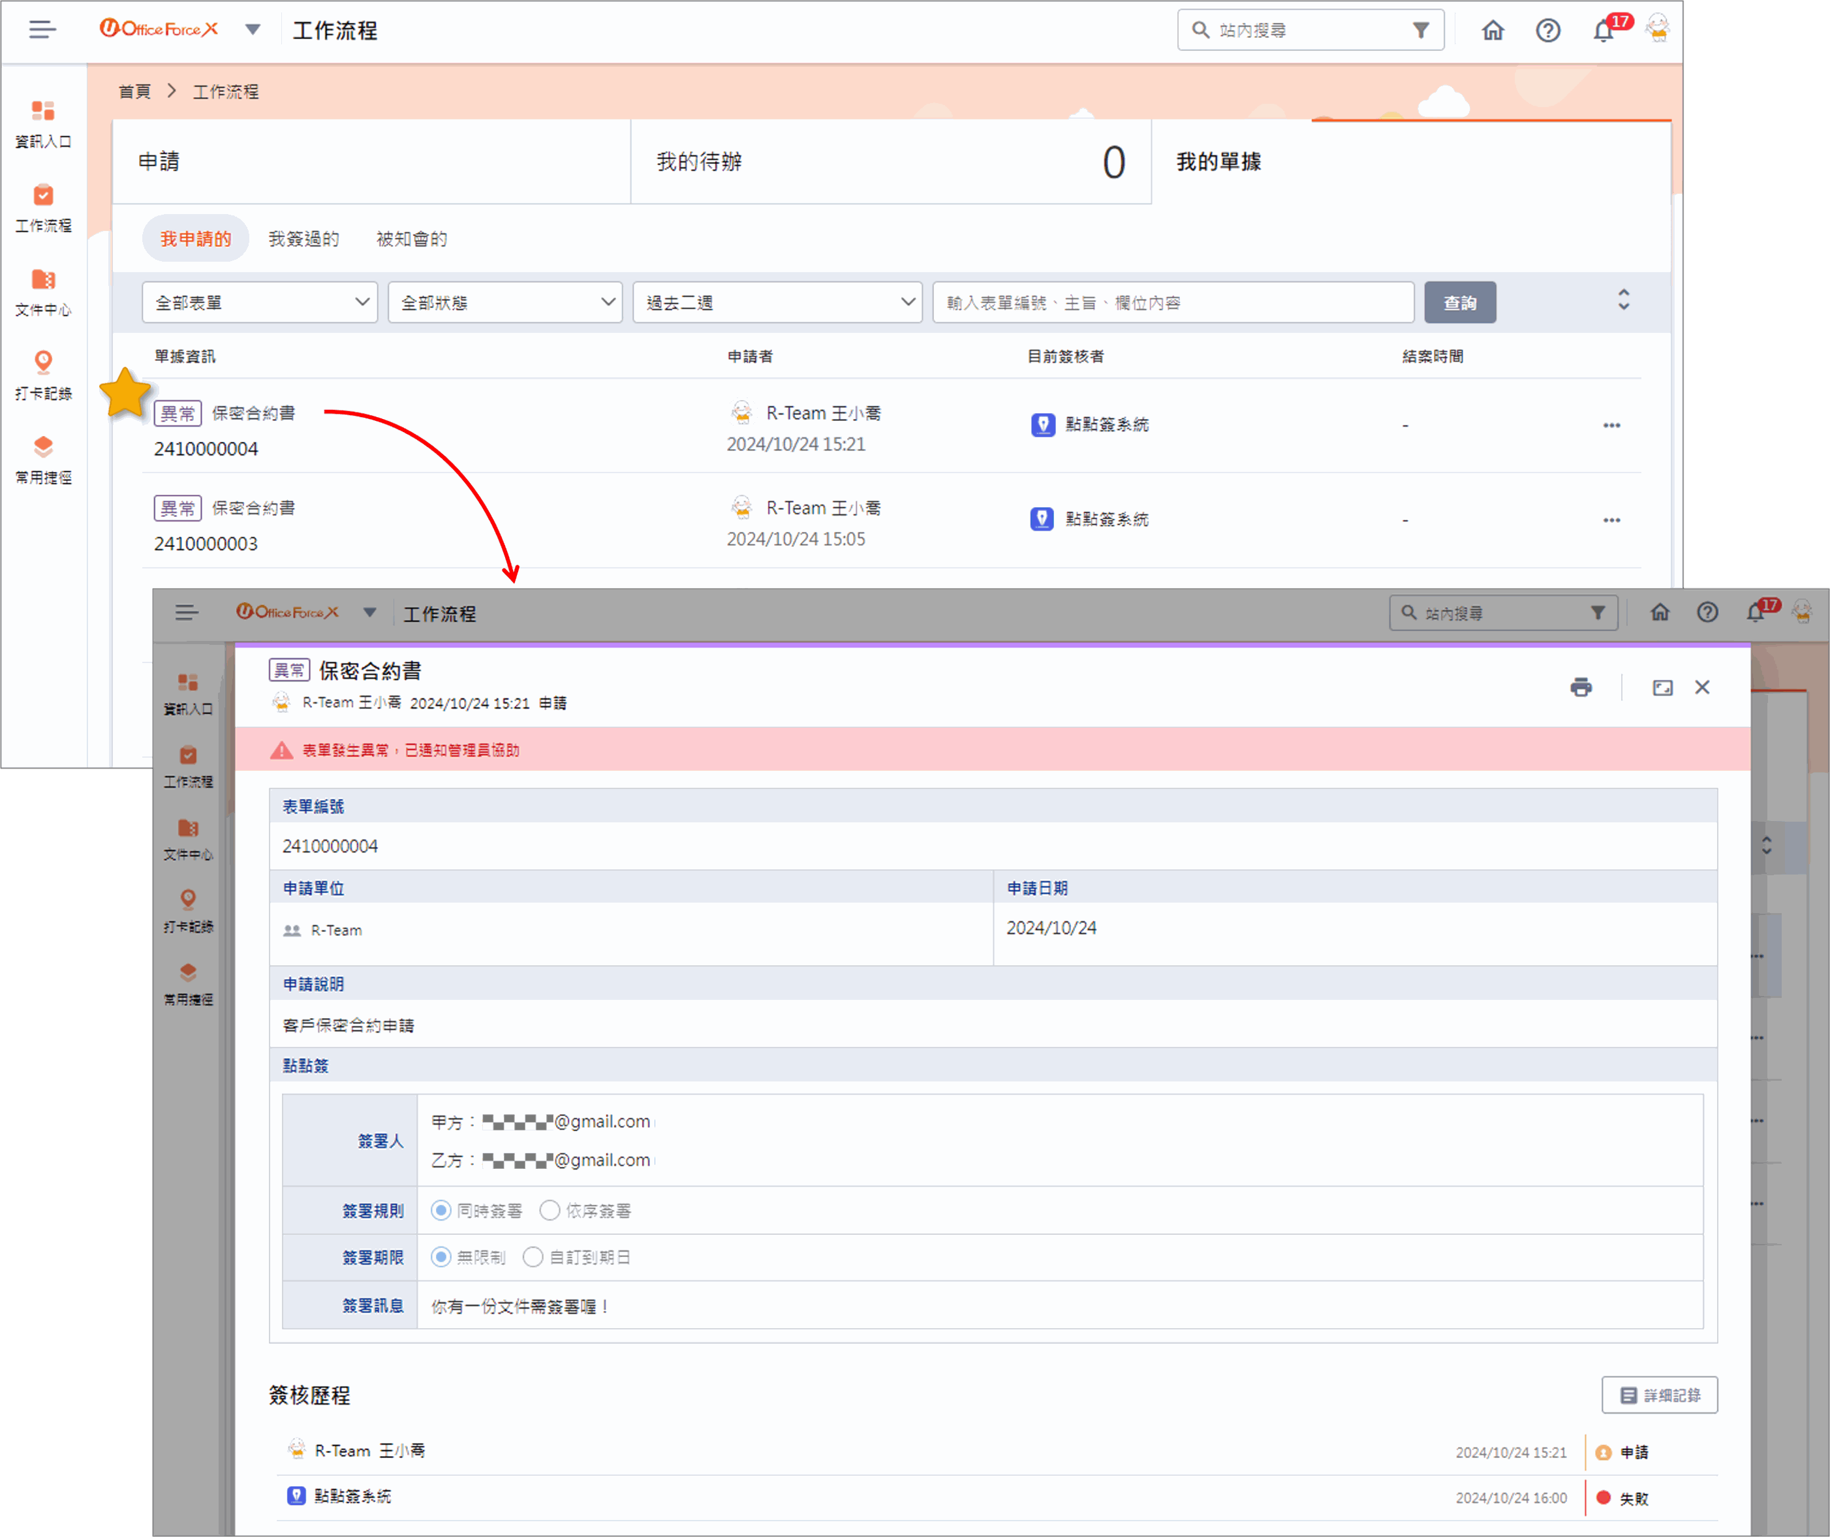Select 依序簽署 radio option
This screenshot has height=1537, width=1830.
click(x=550, y=1210)
